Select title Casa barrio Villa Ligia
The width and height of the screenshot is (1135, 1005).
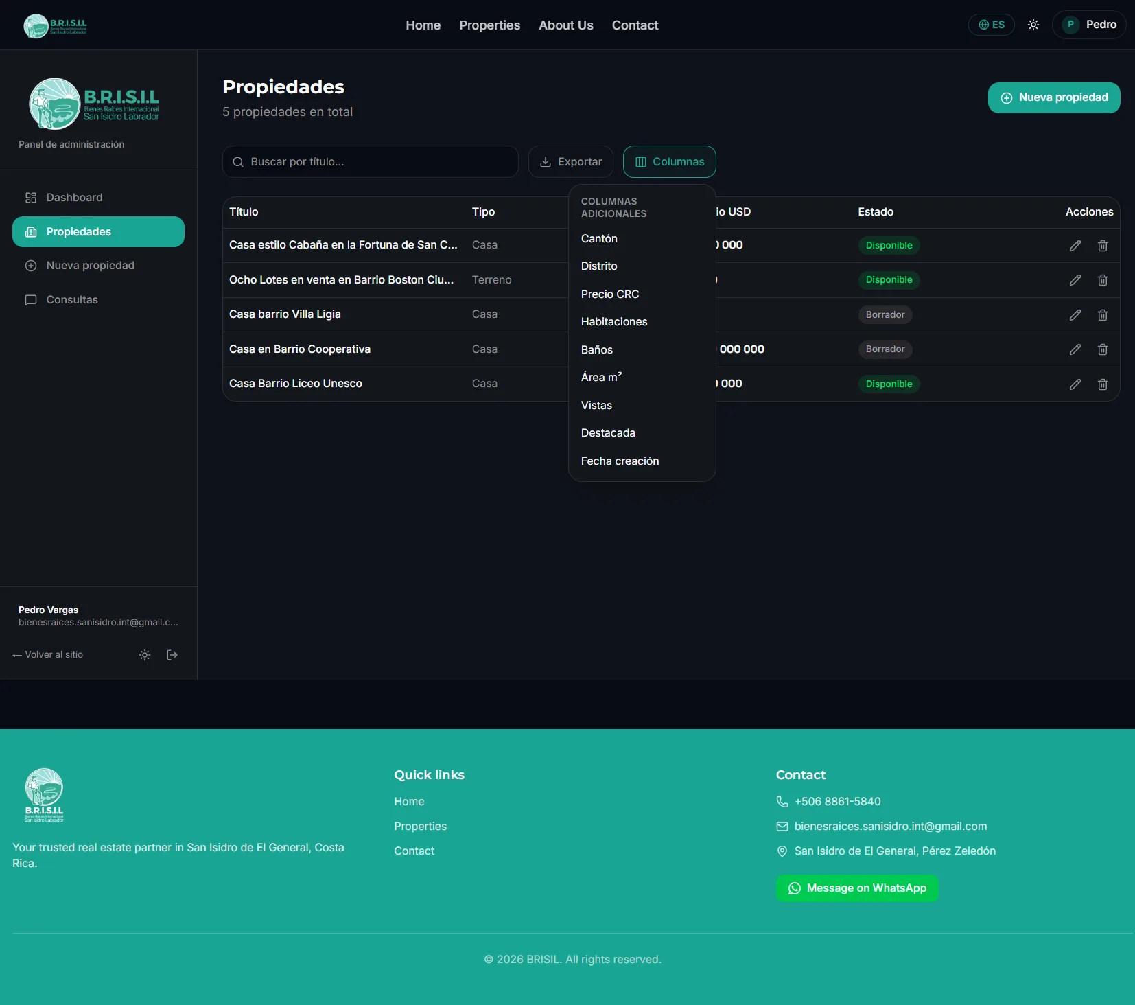tap(285, 314)
